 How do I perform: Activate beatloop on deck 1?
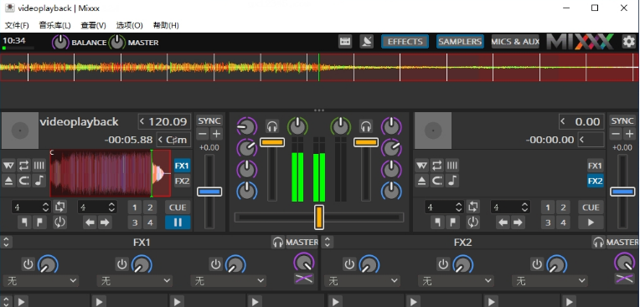(x=60, y=207)
